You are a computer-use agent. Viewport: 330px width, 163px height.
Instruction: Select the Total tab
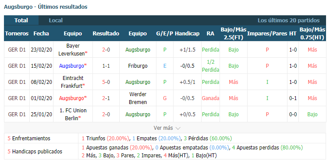coord(21,21)
